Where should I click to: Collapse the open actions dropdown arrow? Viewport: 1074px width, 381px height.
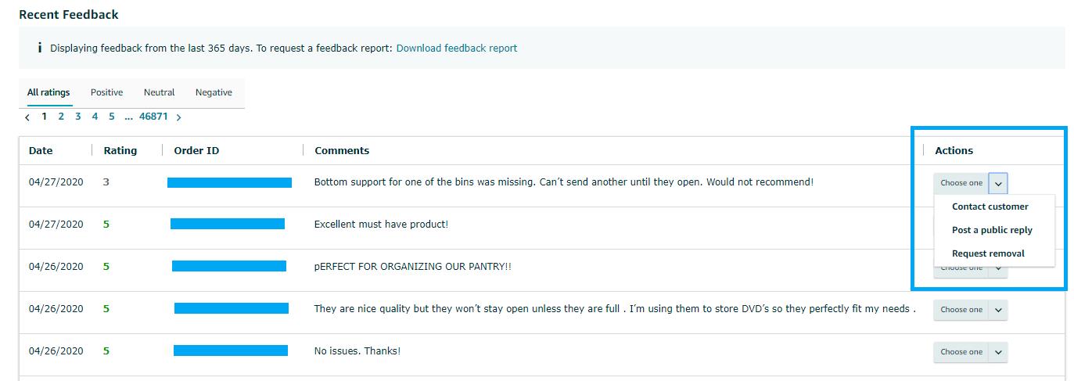pyautogui.click(x=998, y=183)
